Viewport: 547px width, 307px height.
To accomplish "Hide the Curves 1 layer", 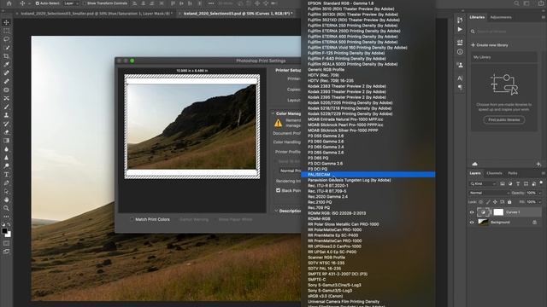I will click(472, 212).
